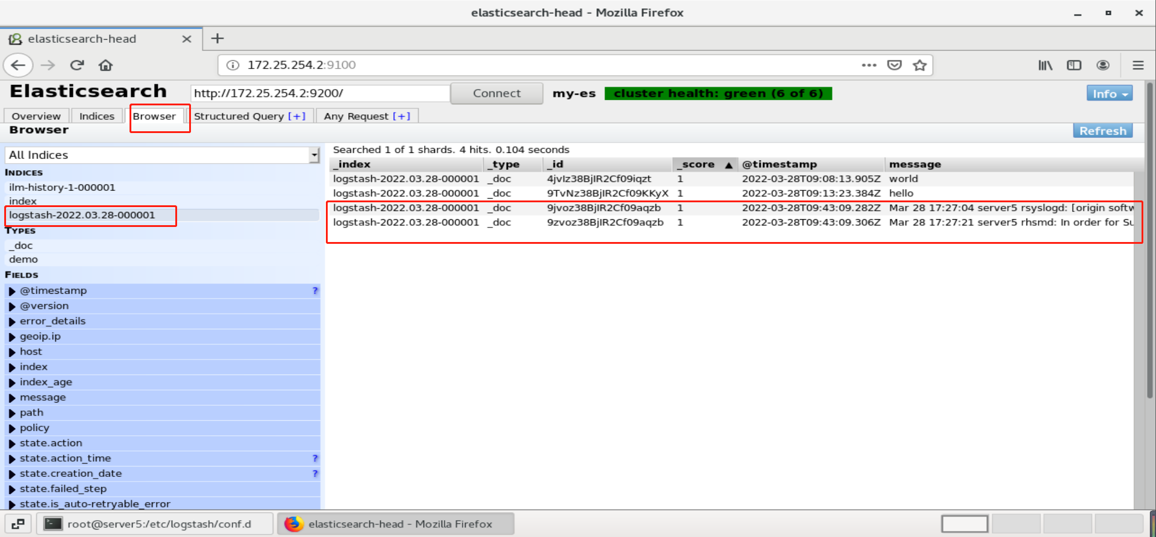Open the Firefox account icon

tap(1103, 65)
